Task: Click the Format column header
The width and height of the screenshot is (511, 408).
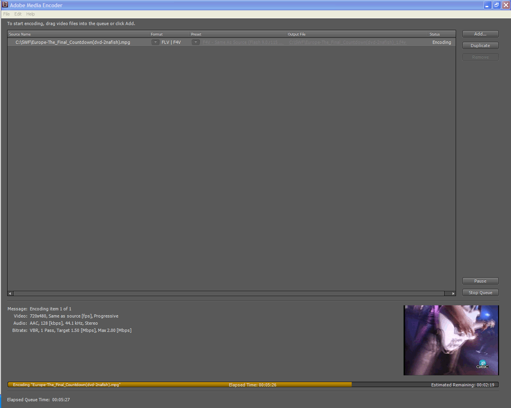Action: click(170, 34)
